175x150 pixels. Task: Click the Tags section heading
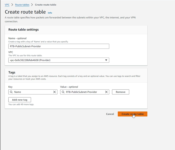pos(12,72)
